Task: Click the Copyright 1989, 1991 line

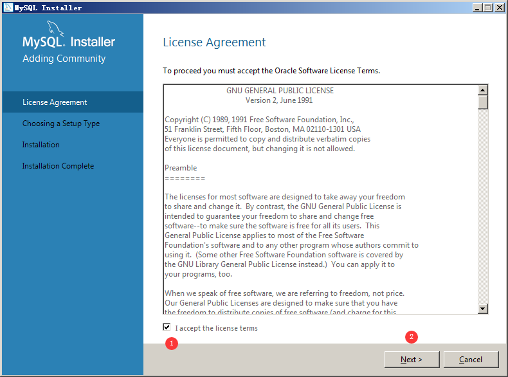Action: 260,120
